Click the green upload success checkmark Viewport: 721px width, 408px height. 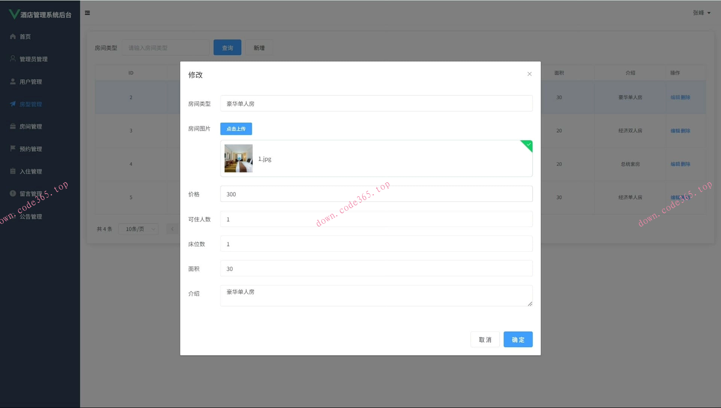[x=528, y=144]
